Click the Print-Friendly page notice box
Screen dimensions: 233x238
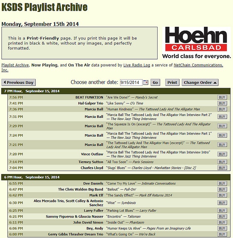(x=80, y=43)
